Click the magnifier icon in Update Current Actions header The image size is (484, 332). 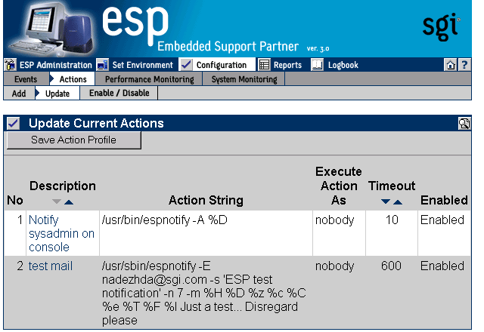(464, 123)
